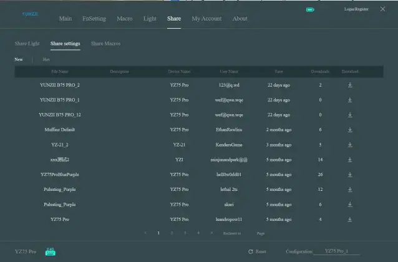This screenshot has height=262, width=398.
Task: Switch to the Macro tab
Action: tap(124, 19)
